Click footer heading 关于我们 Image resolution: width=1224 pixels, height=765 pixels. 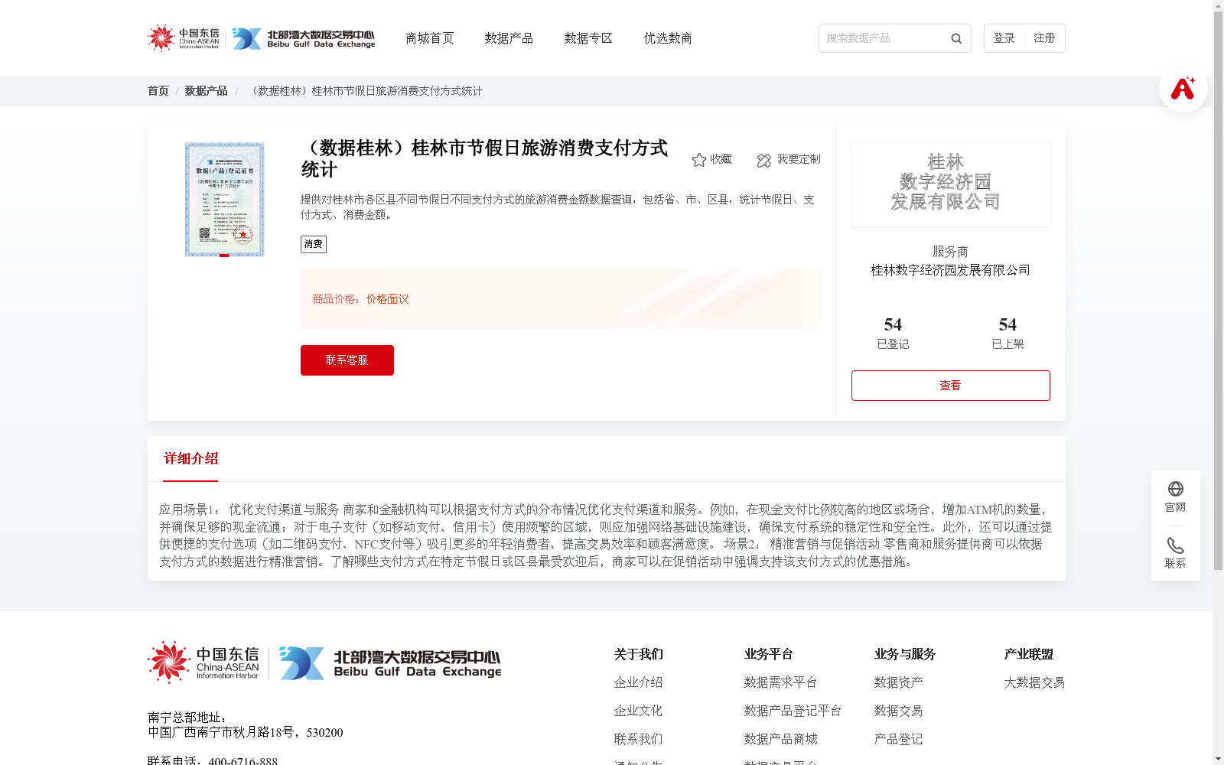tap(638, 654)
